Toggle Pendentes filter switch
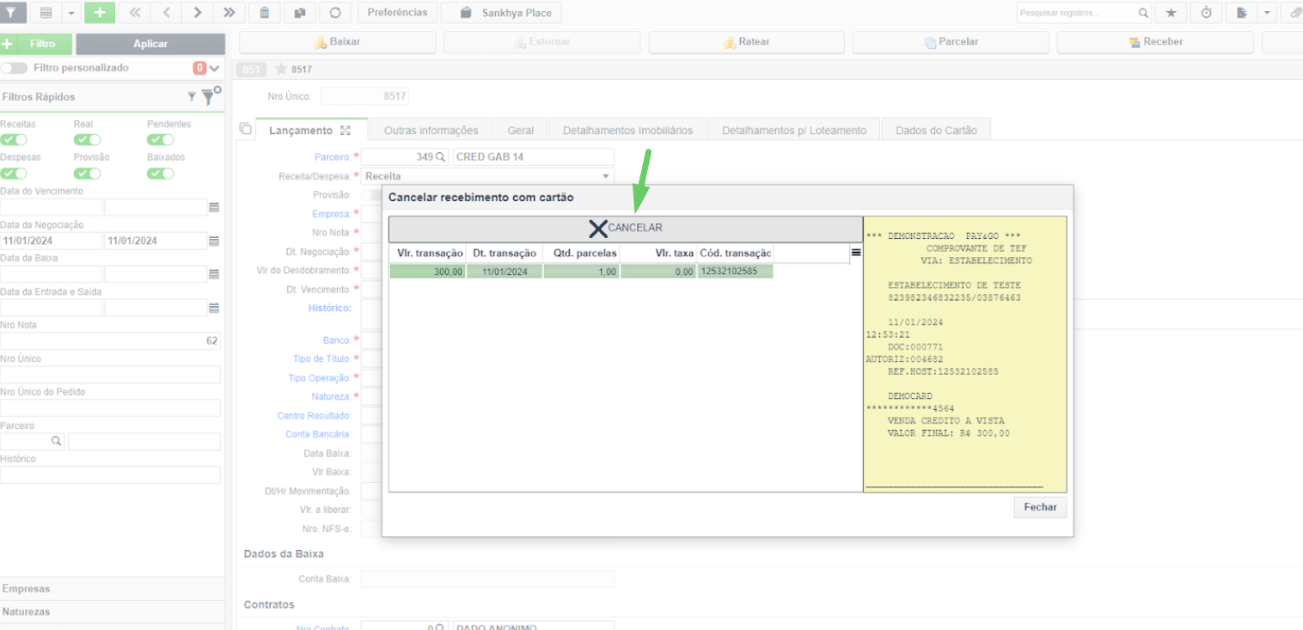 point(161,140)
